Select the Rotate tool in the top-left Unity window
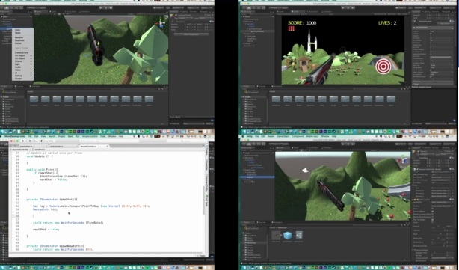Screen dimensions: 459x270 11,7
